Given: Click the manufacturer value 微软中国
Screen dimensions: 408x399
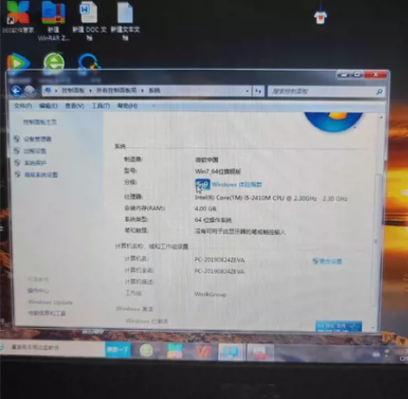Looking at the screenshot, I should pos(207,160).
